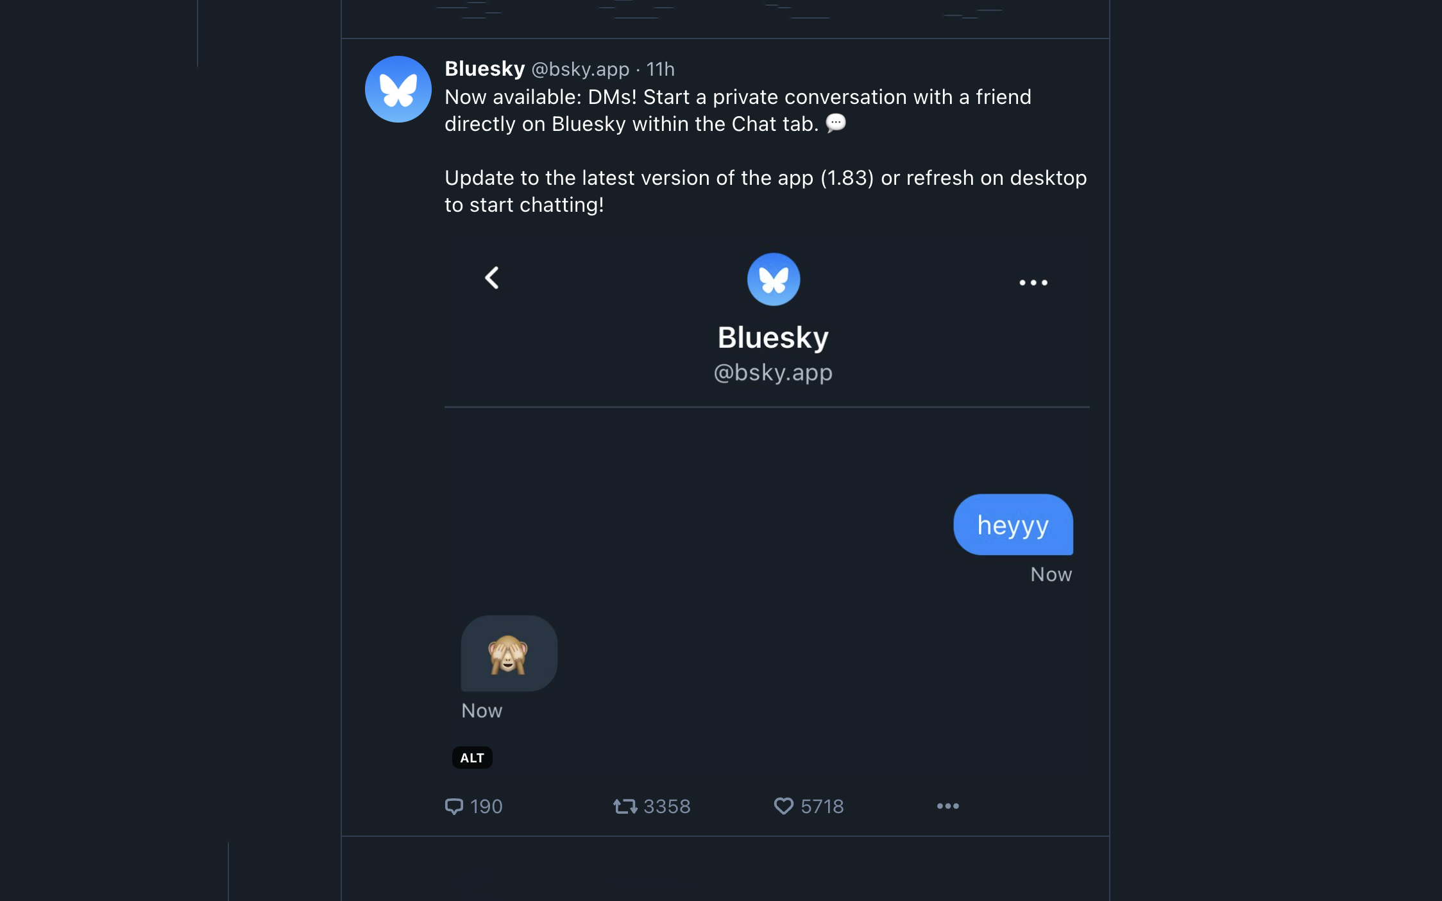Open the bold Bluesky author name link
Screen dimensions: 1442x901
point(485,69)
